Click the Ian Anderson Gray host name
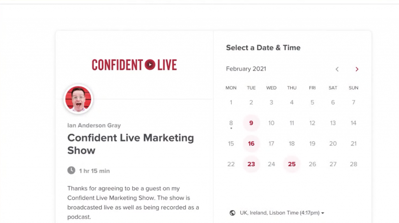Screen dimensions: 399x223 click(x=94, y=126)
